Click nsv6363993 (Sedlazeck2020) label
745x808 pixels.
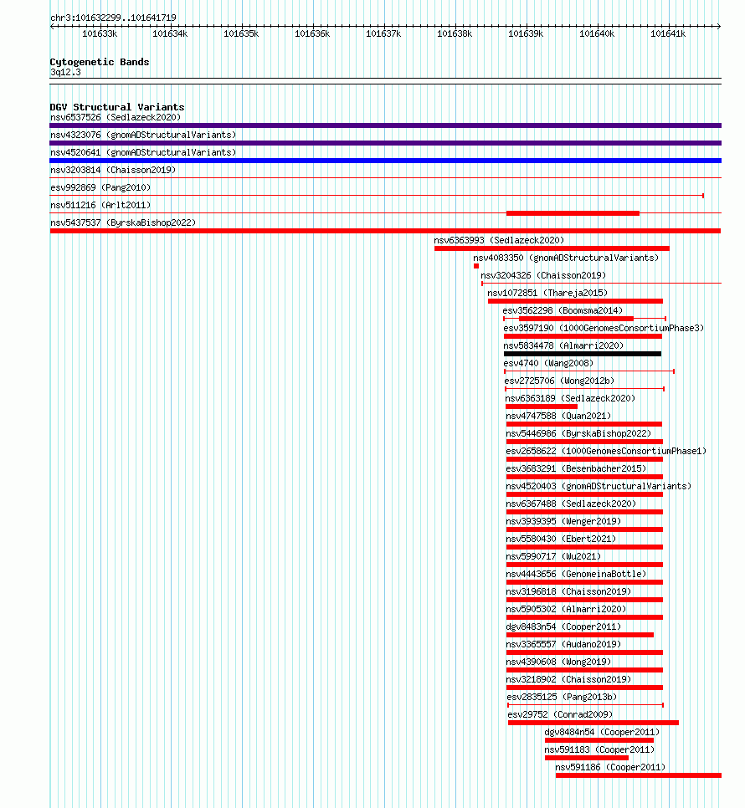click(x=499, y=240)
